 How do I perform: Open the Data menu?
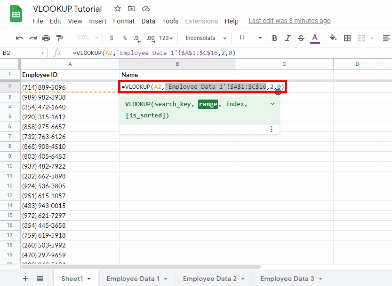tap(148, 21)
